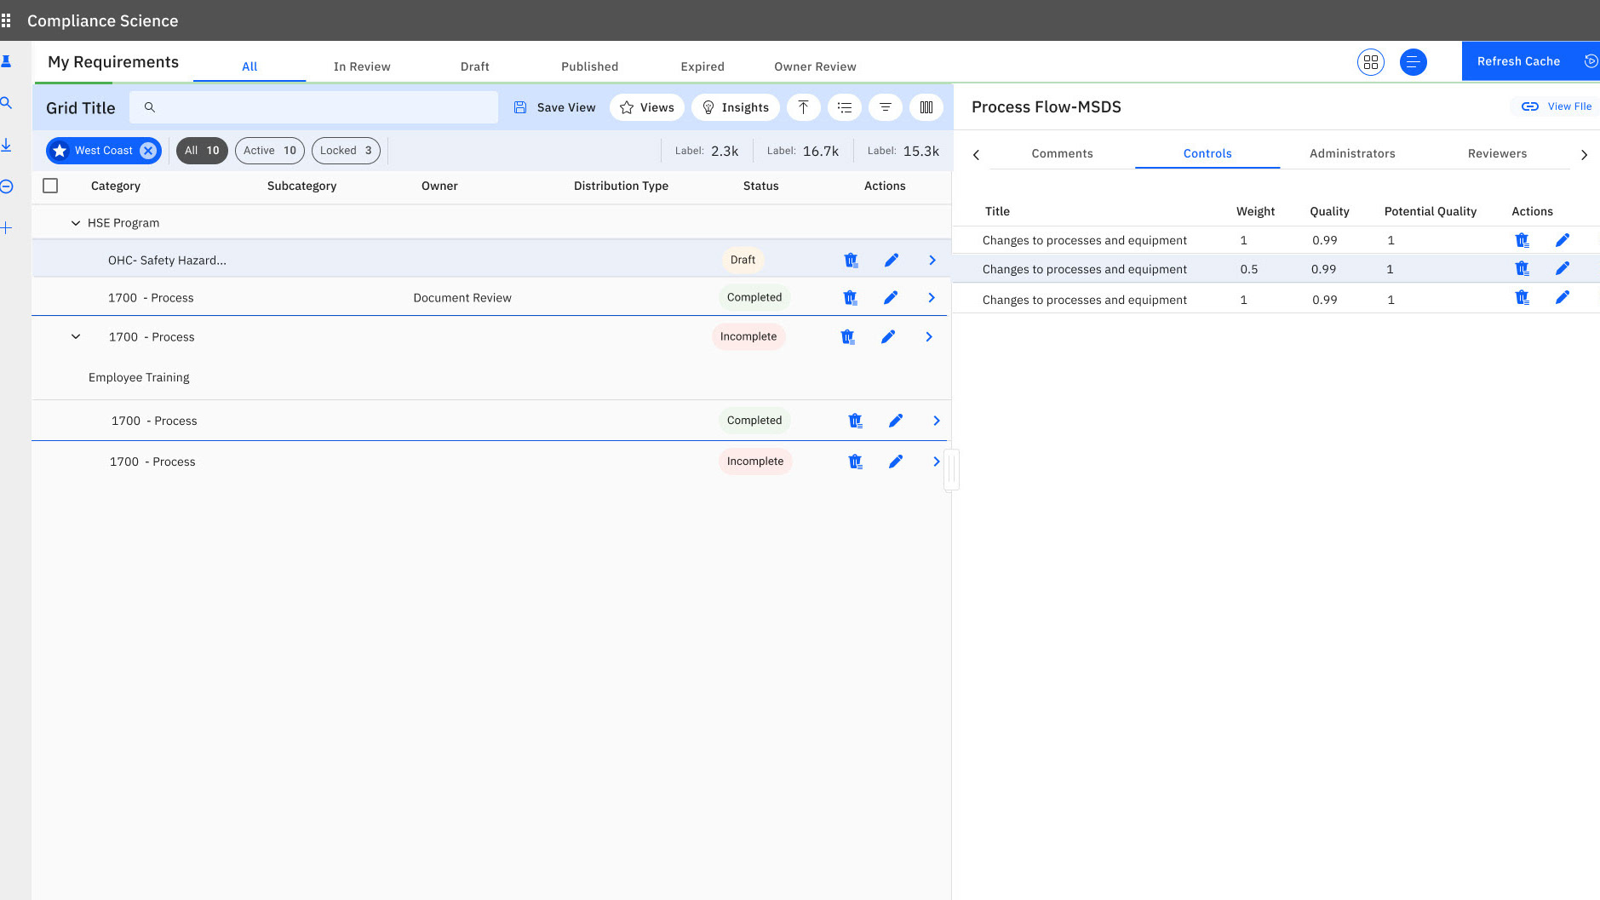Check the select-all checkbox in grid header

pyautogui.click(x=50, y=186)
